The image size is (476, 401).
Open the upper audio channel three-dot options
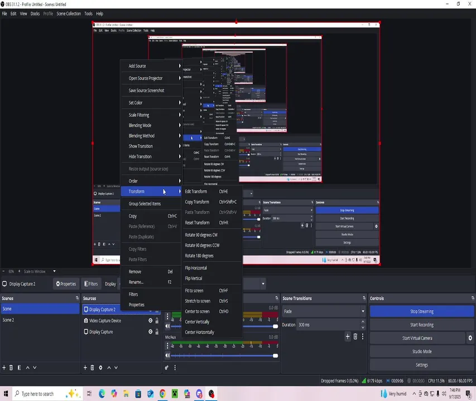[167, 316]
